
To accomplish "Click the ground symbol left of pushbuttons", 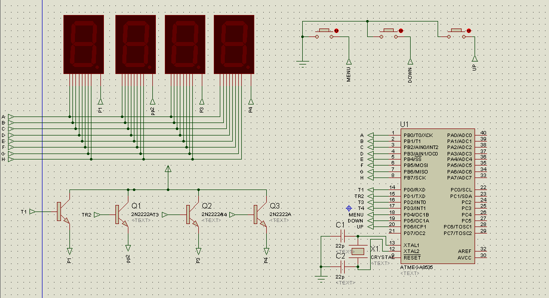I will pos(303,64).
